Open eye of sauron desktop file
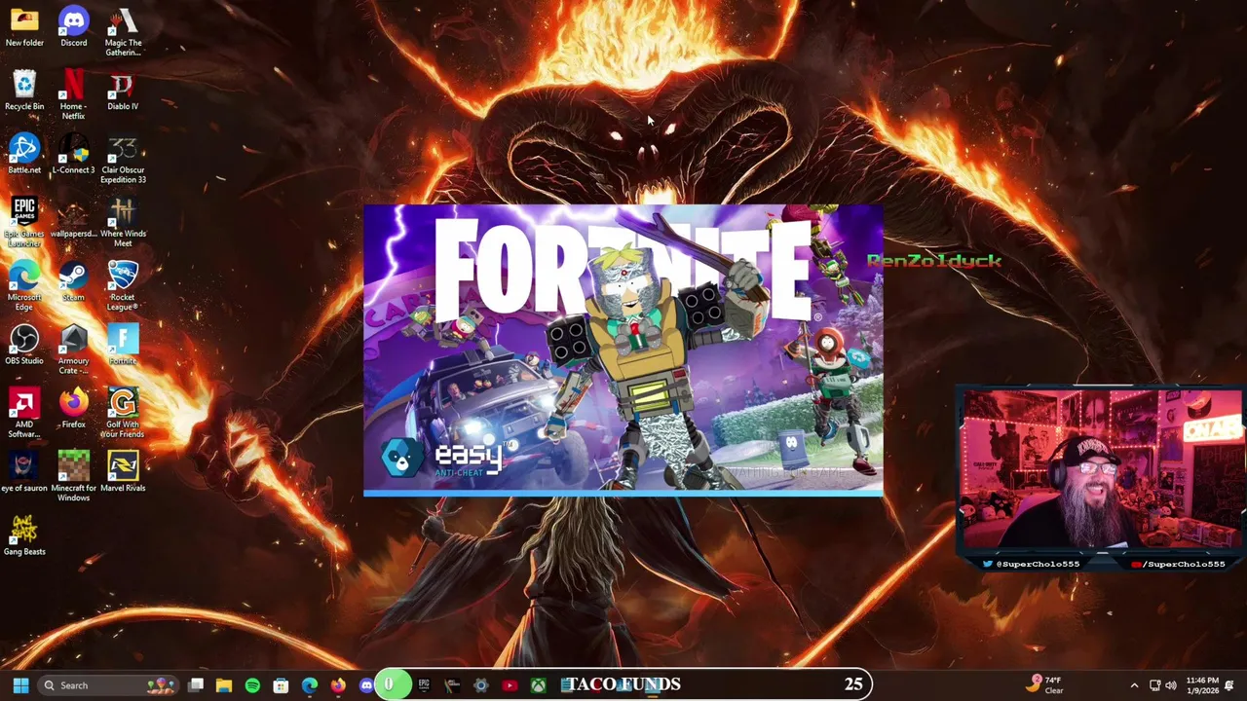Screen dimensions: 1247x701 24,472
